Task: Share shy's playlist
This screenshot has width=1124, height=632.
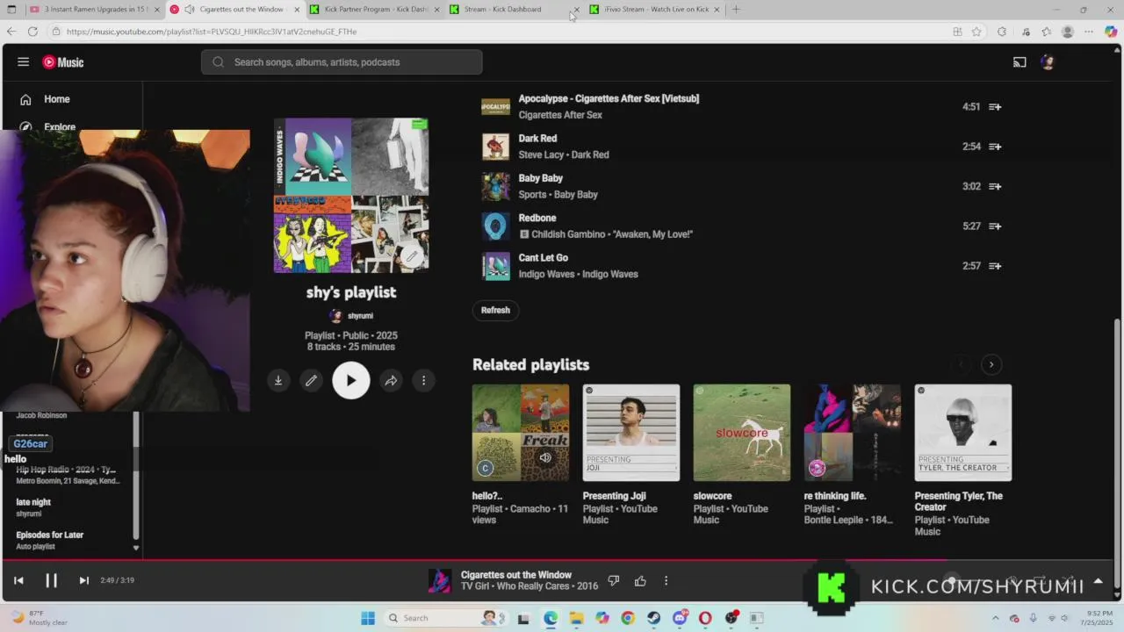Action: 391,380
